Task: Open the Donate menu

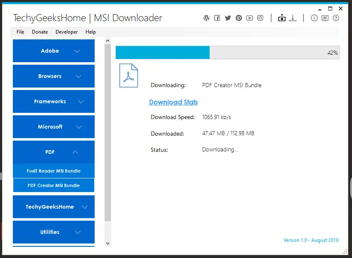Action: (x=40, y=32)
